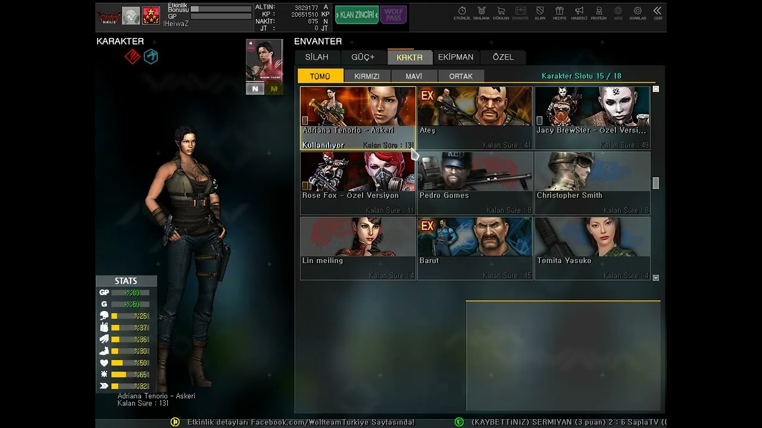Open the Hediye gift icon

(x=560, y=13)
